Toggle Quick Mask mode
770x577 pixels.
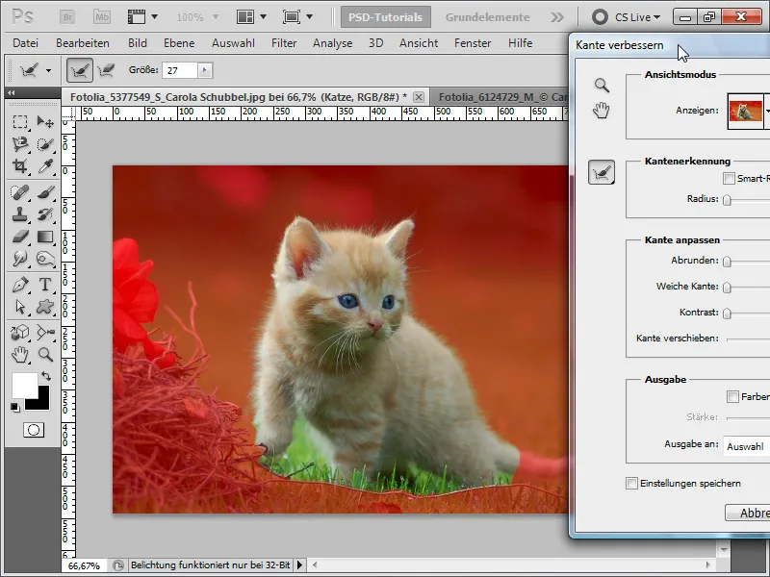[x=34, y=430]
